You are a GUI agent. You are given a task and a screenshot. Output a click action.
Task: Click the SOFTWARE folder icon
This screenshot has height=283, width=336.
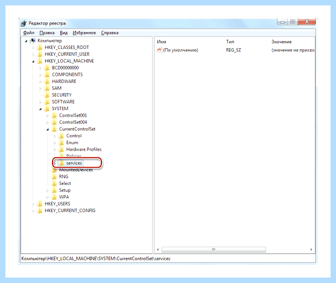pos(47,102)
